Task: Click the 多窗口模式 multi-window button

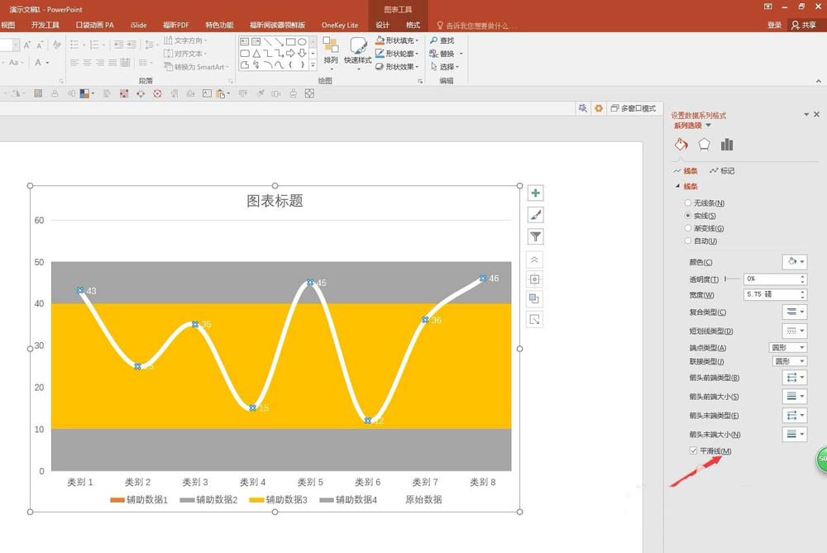Action: click(x=633, y=108)
